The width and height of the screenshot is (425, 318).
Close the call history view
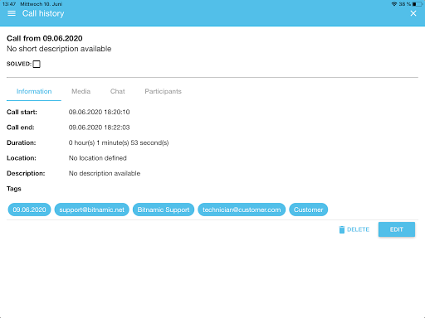click(x=413, y=13)
